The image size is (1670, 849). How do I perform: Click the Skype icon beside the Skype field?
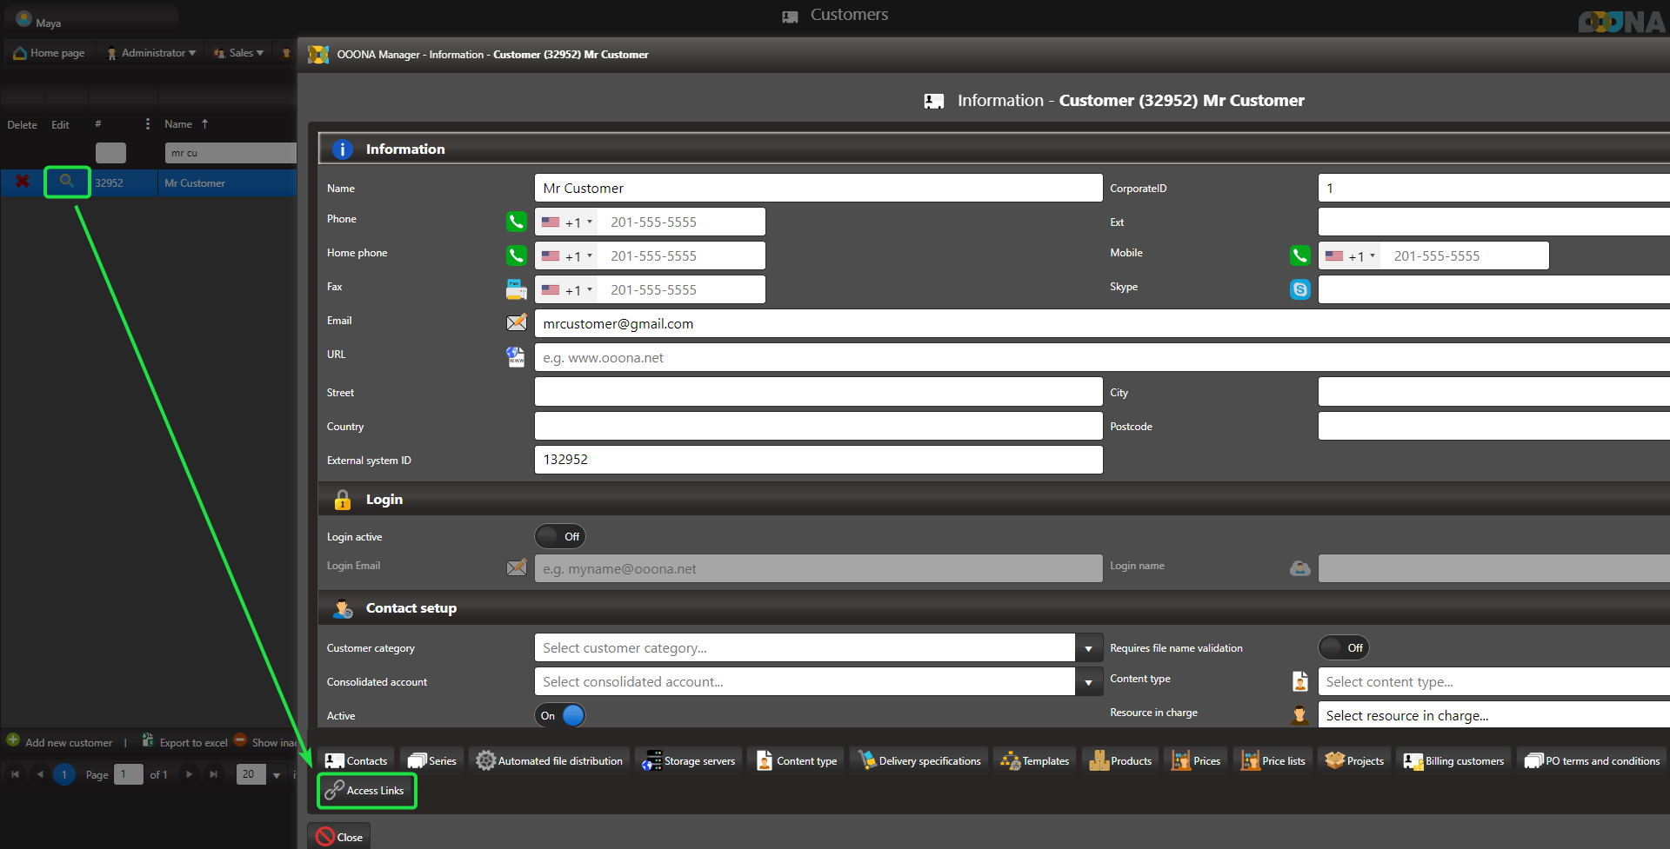click(x=1299, y=290)
